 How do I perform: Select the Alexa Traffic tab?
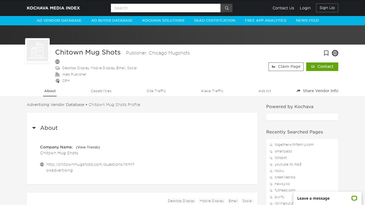[212, 91]
